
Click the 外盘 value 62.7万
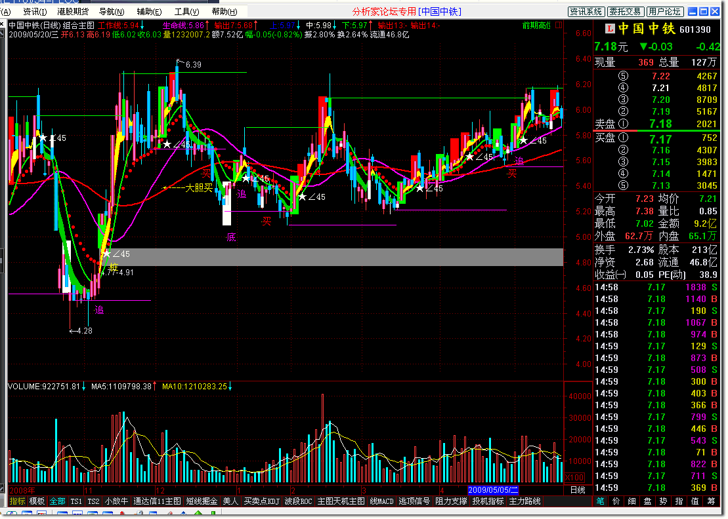click(639, 236)
